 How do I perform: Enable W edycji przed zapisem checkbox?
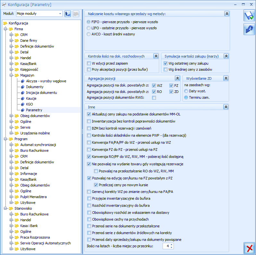89,63
